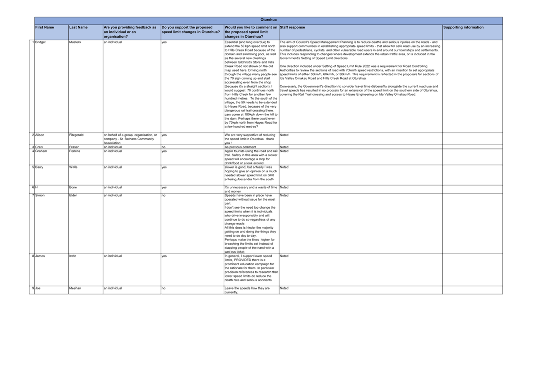
Task: Click the first name cell Bridget
Action: [x=41, y=42]
